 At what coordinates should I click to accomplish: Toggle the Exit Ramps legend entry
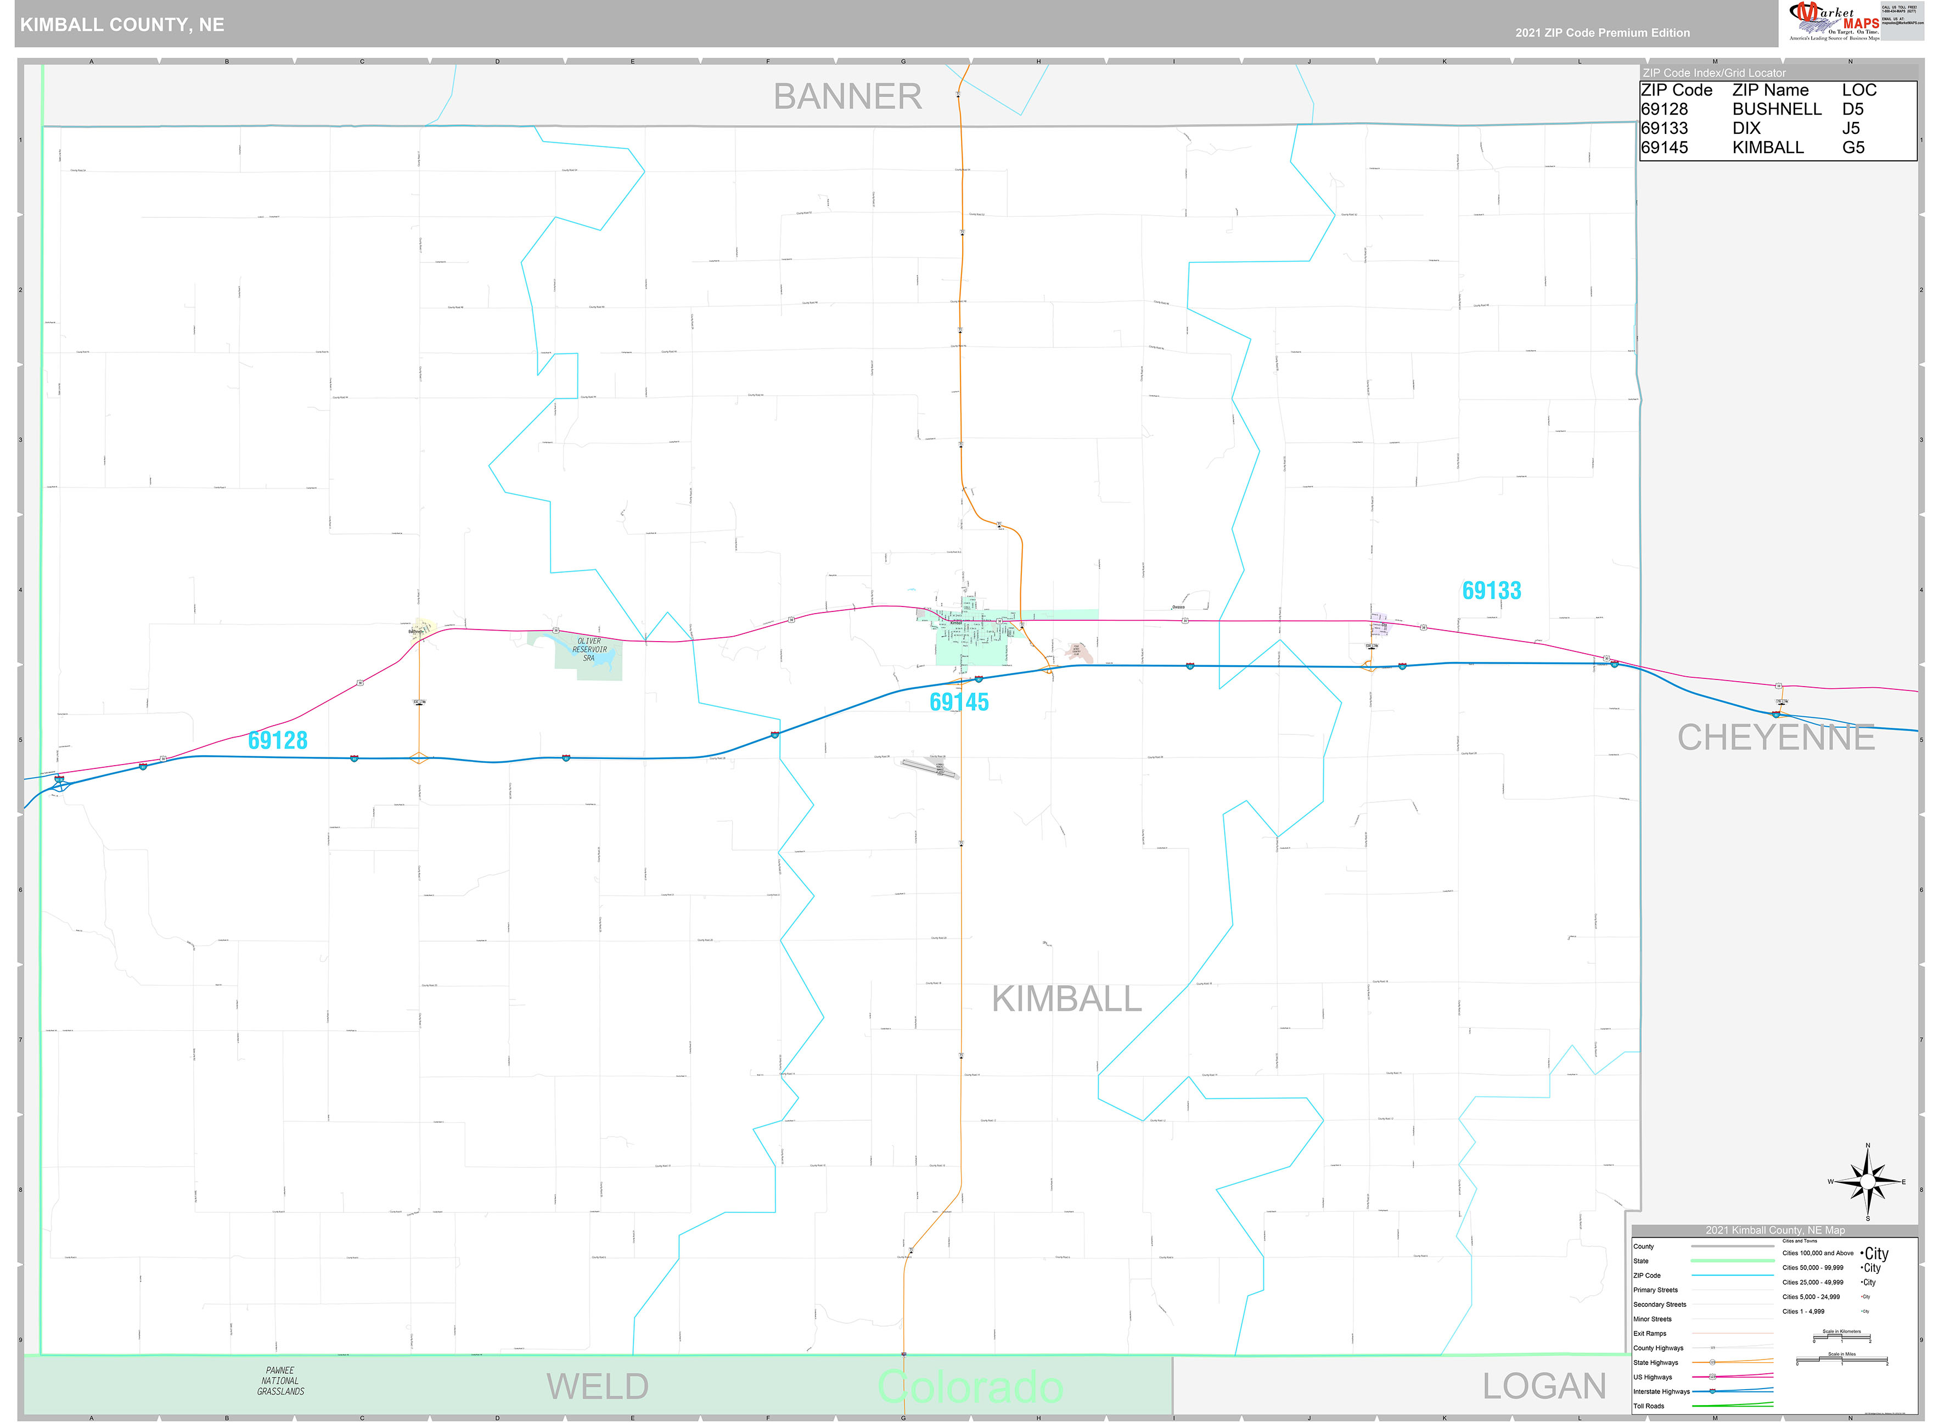1733,1334
